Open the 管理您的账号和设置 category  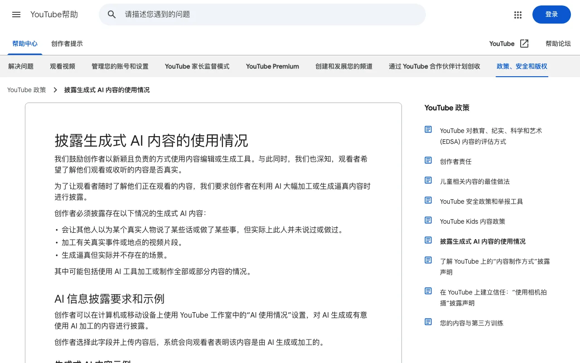click(120, 66)
